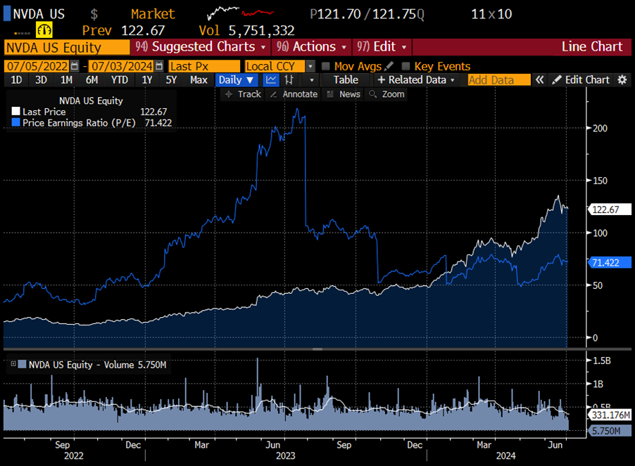This screenshot has height=466, width=635.
Task: Activate the Track crosshair tool
Action: click(x=242, y=94)
